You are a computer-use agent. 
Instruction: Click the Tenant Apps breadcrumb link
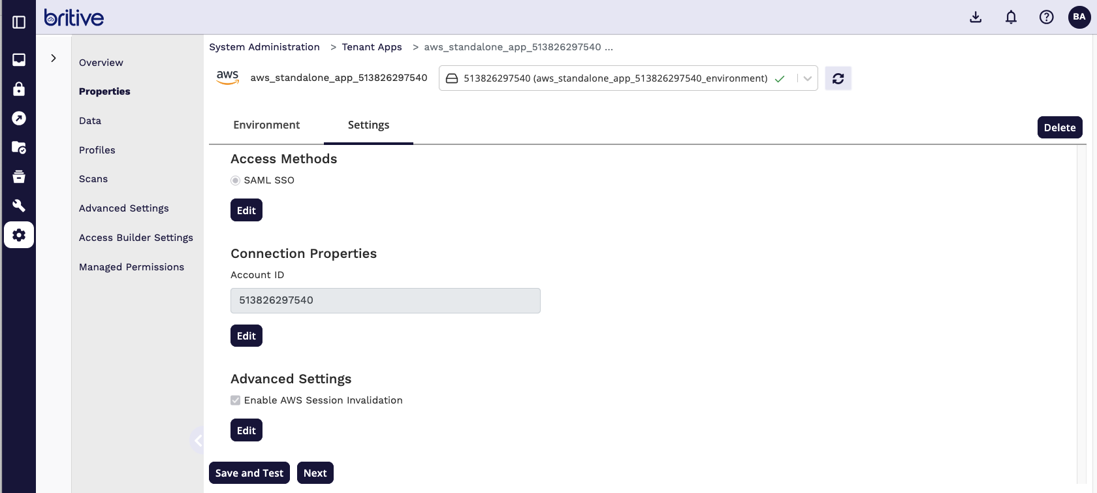(372, 47)
